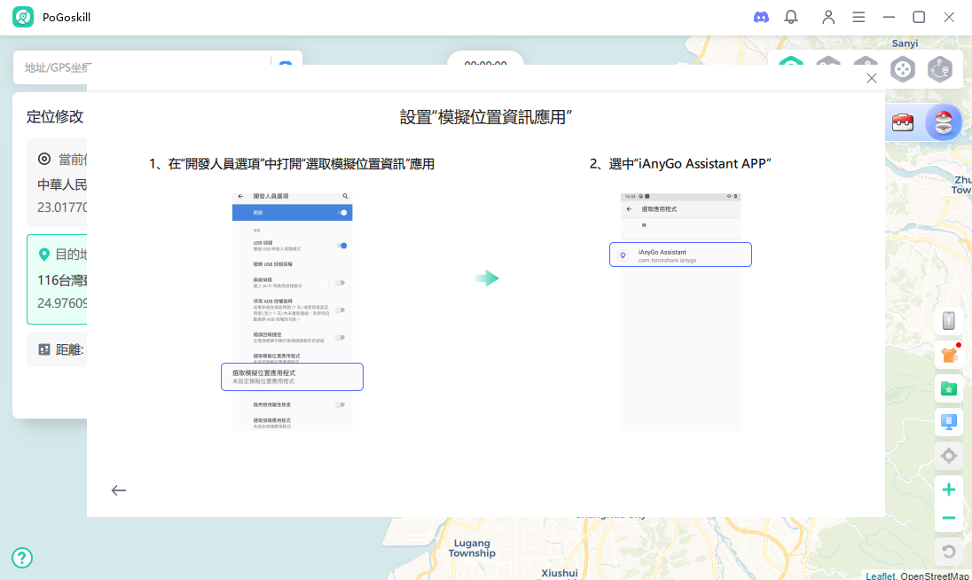Open the help question mark icon
972x580 pixels.
pos(22,558)
